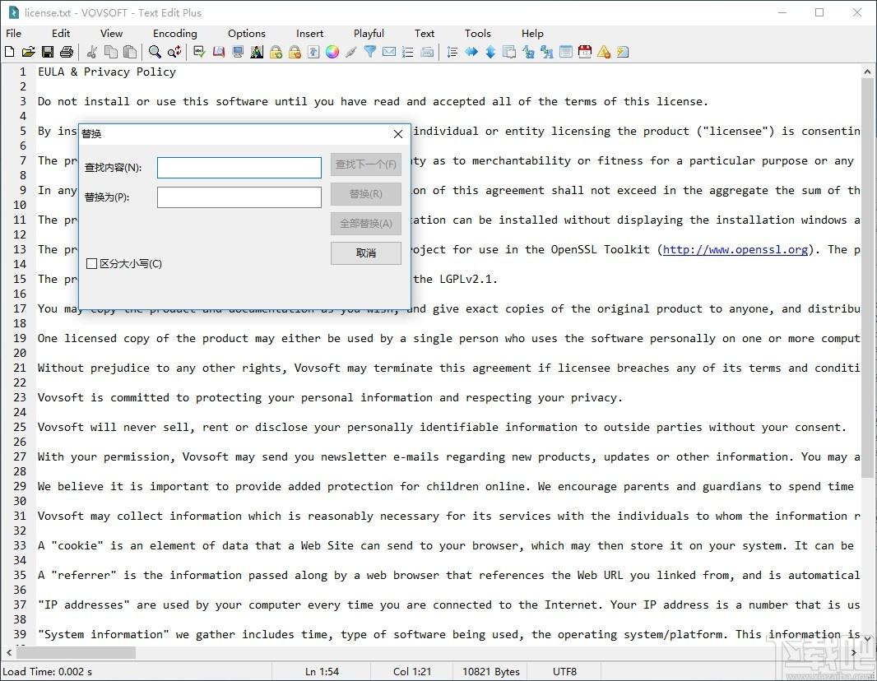Open the www.openssl.org hyperlink
The width and height of the screenshot is (877, 681).
(x=735, y=249)
